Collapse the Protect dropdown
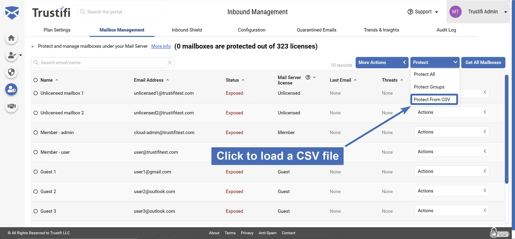The height and width of the screenshot is (239, 515). (435, 62)
